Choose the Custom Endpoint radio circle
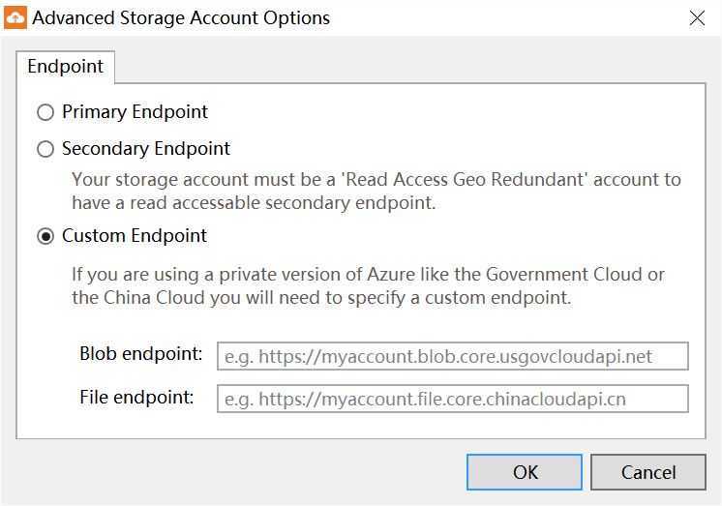This screenshot has height=506, width=722. [45, 236]
